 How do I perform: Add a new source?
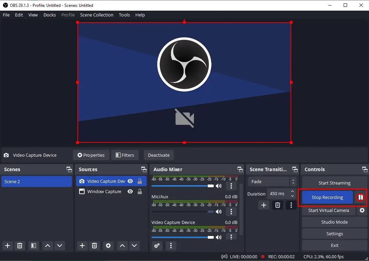tap(82, 246)
